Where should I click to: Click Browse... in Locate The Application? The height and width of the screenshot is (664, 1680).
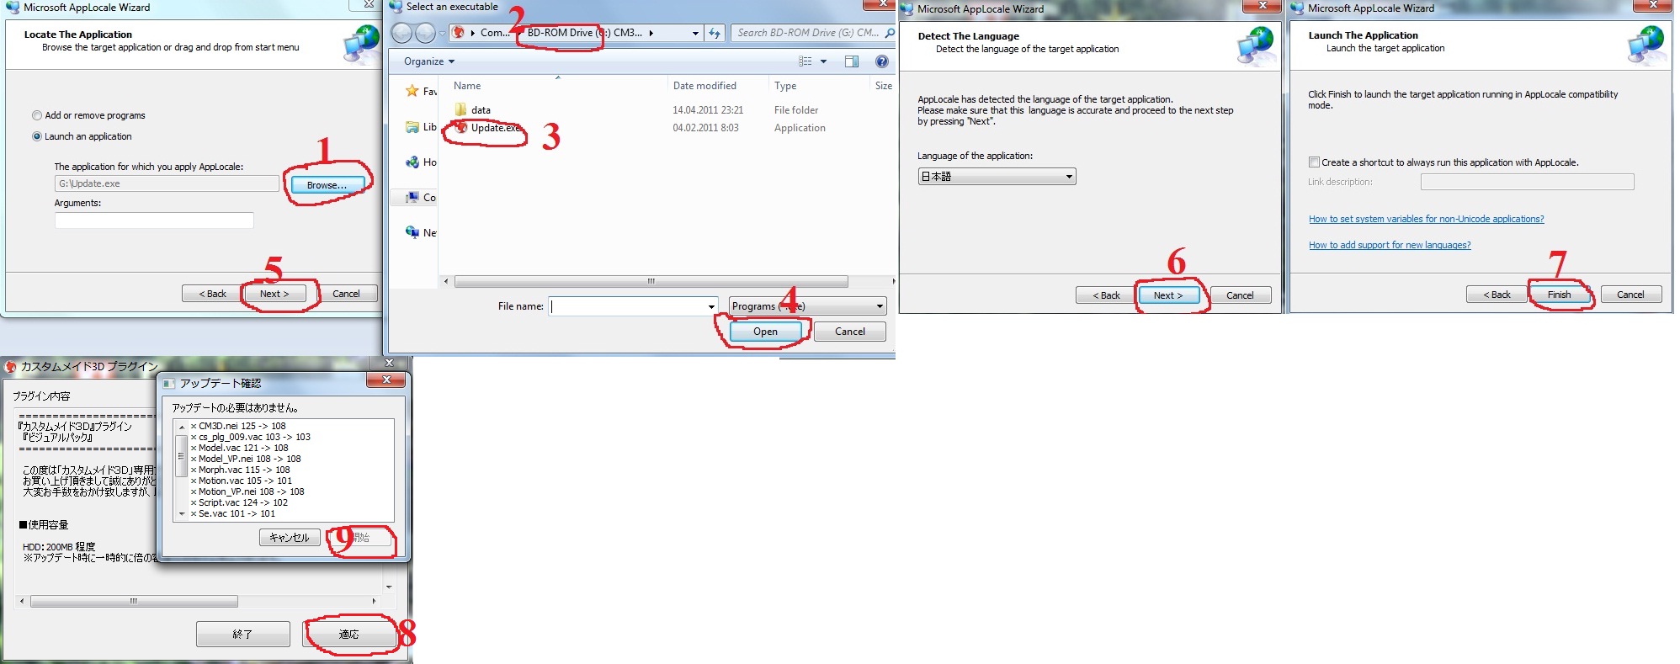coord(327,184)
